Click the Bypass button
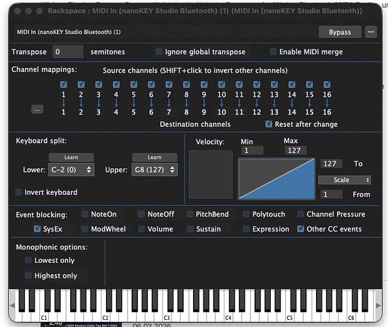Screen dimensions: 388x327 tap(340, 32)
